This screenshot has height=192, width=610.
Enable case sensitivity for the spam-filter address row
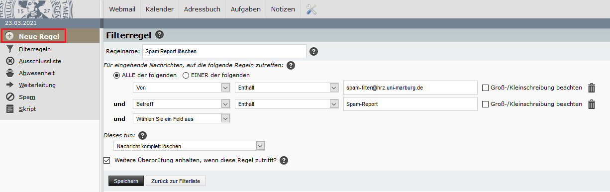(x=486, y=88)
